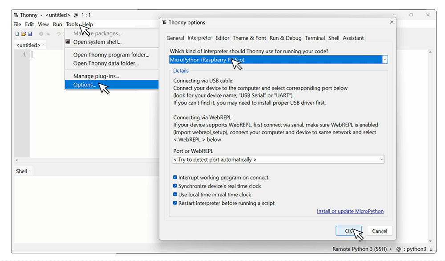Switch to the Shell options tab
The width and height of the screenshot is (445, 261).
(333, 38)
